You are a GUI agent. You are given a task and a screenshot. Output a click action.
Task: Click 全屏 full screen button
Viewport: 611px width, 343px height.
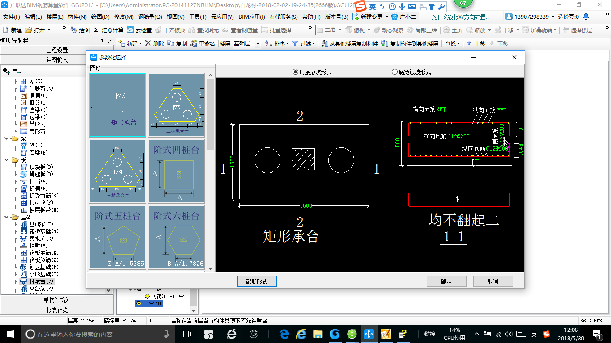(x=453, y=30)
